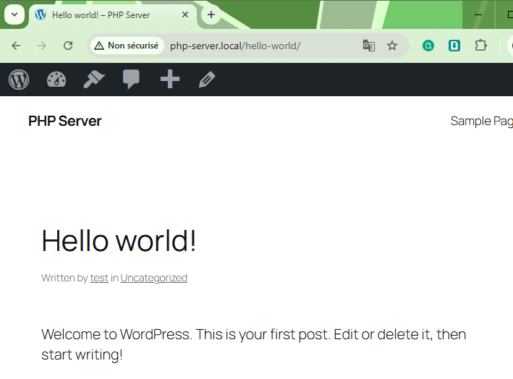Open the Comments bubble icon
The height and width of the screenshot is (379, 513).
click(131, 80)
